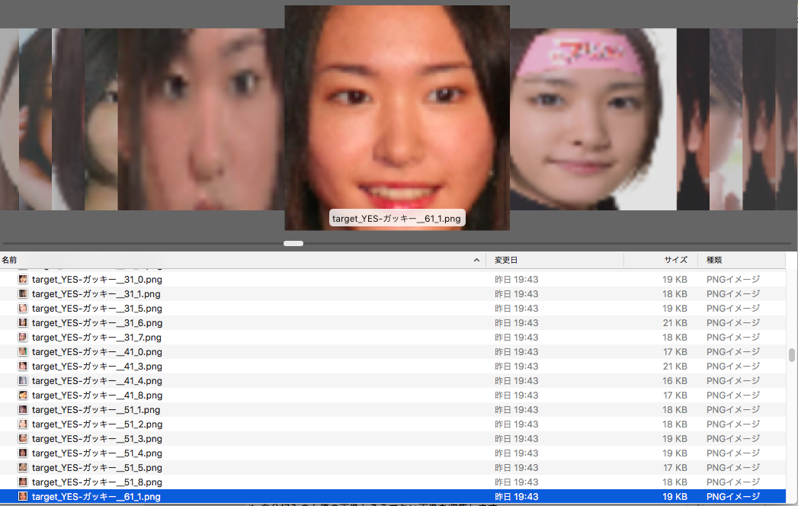
Task: Click the icon of the highlighted 61_1.png row
Action: click(23, 497)
